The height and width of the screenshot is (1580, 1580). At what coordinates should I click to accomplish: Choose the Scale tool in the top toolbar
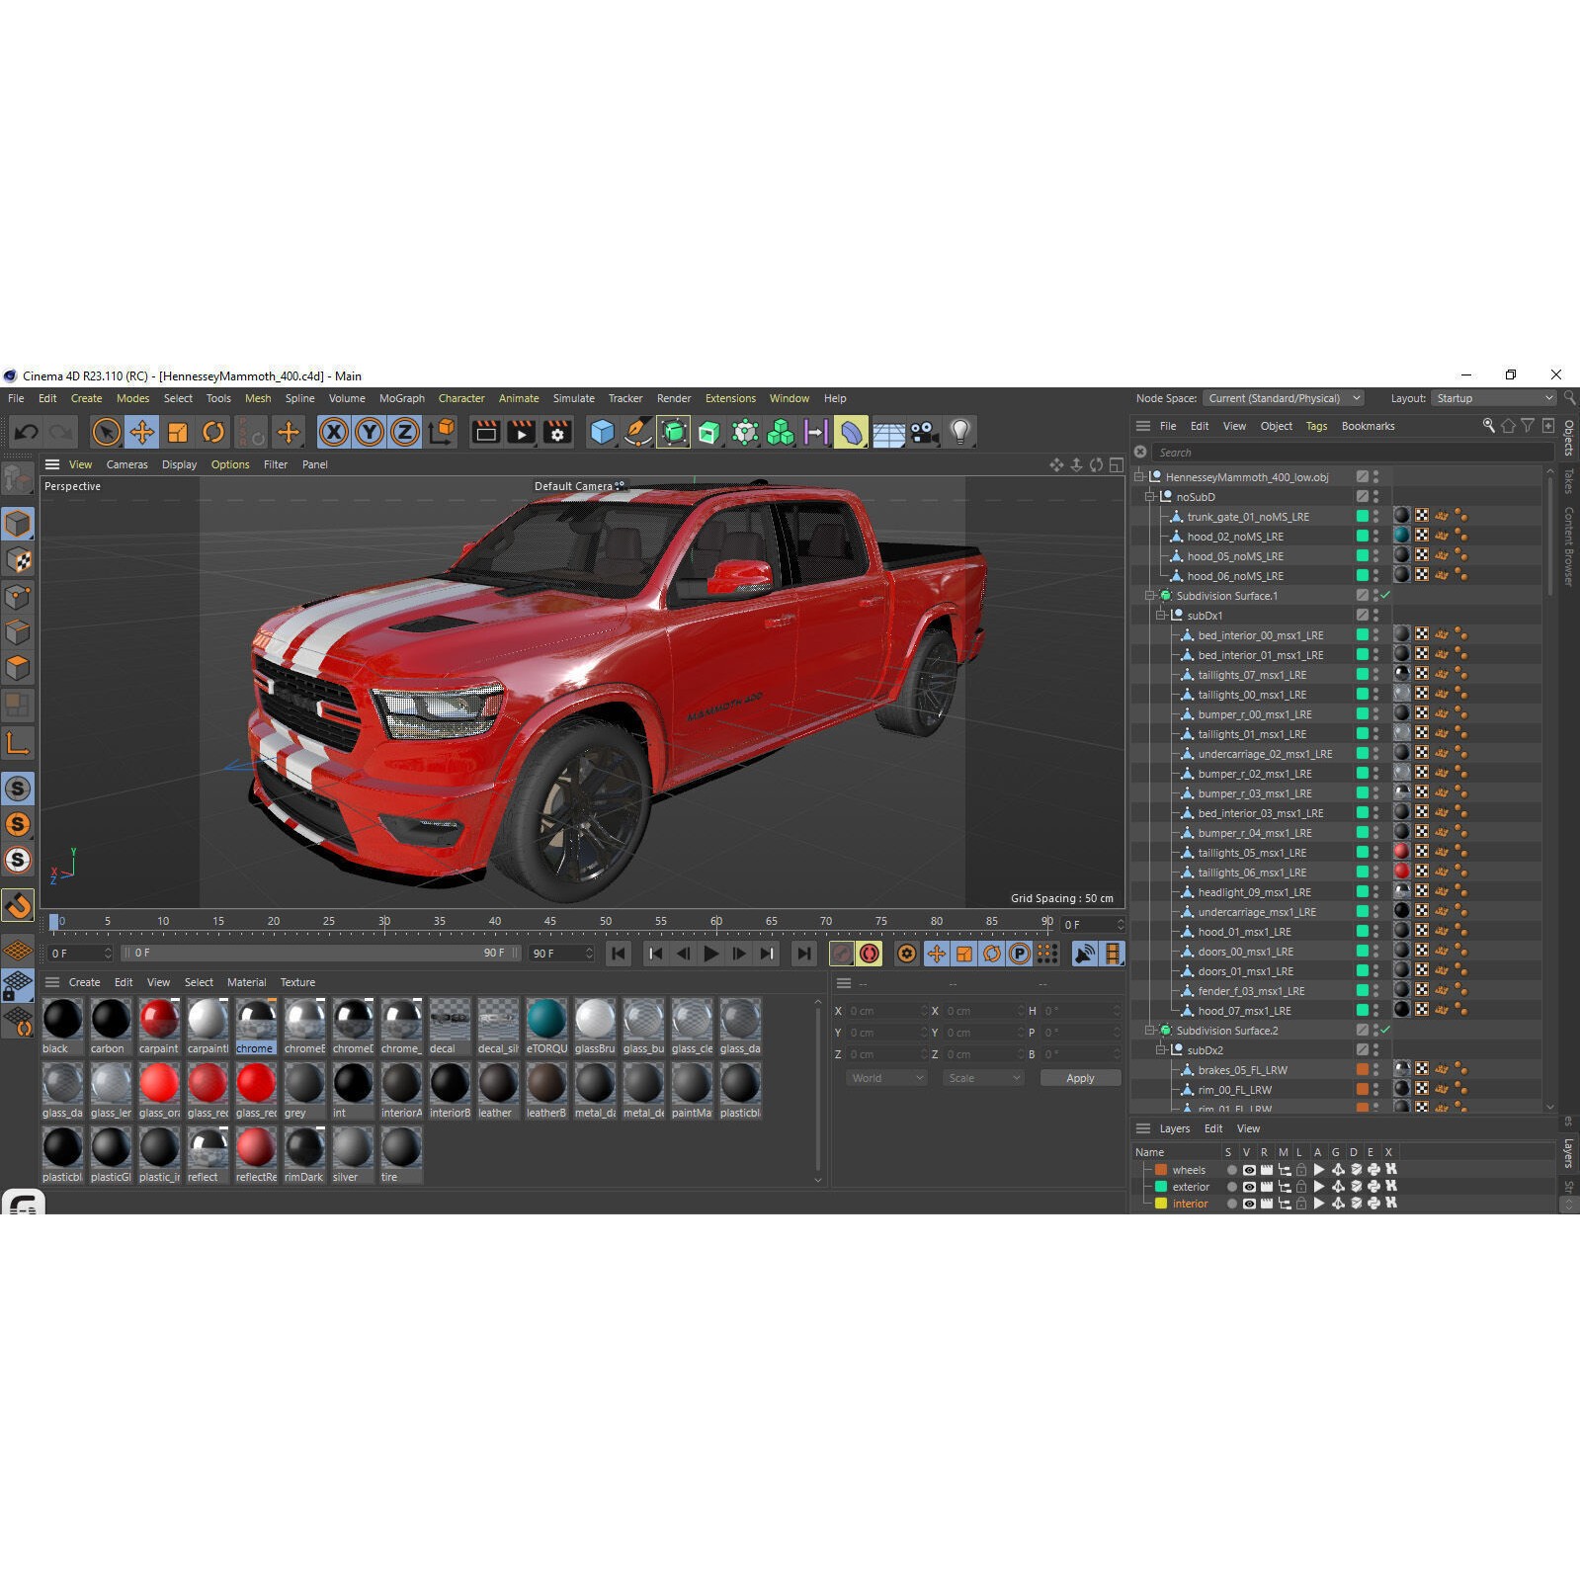tap(178, 432)
